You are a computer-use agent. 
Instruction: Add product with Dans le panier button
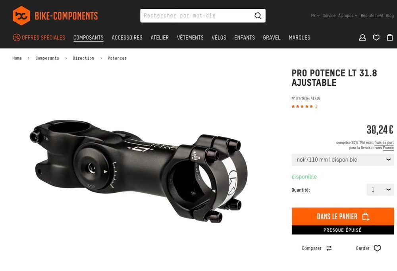343,217
